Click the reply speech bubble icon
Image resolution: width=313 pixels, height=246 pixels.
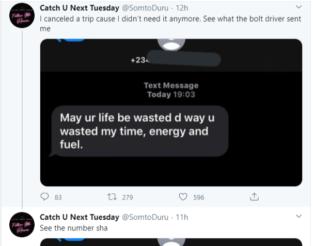44,197
